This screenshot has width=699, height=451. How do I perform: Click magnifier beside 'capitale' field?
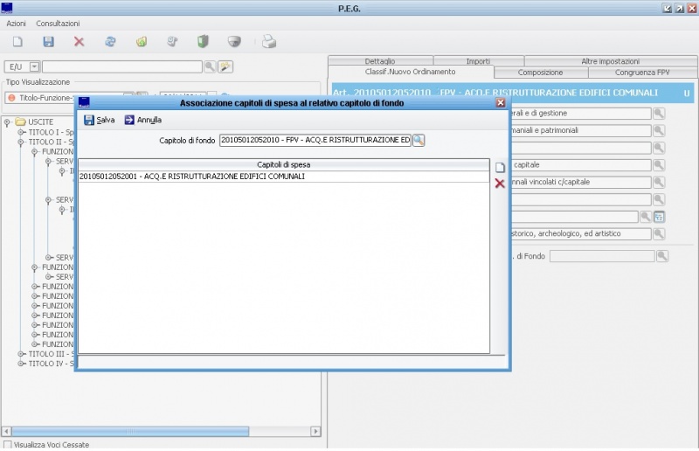point(659,165)
